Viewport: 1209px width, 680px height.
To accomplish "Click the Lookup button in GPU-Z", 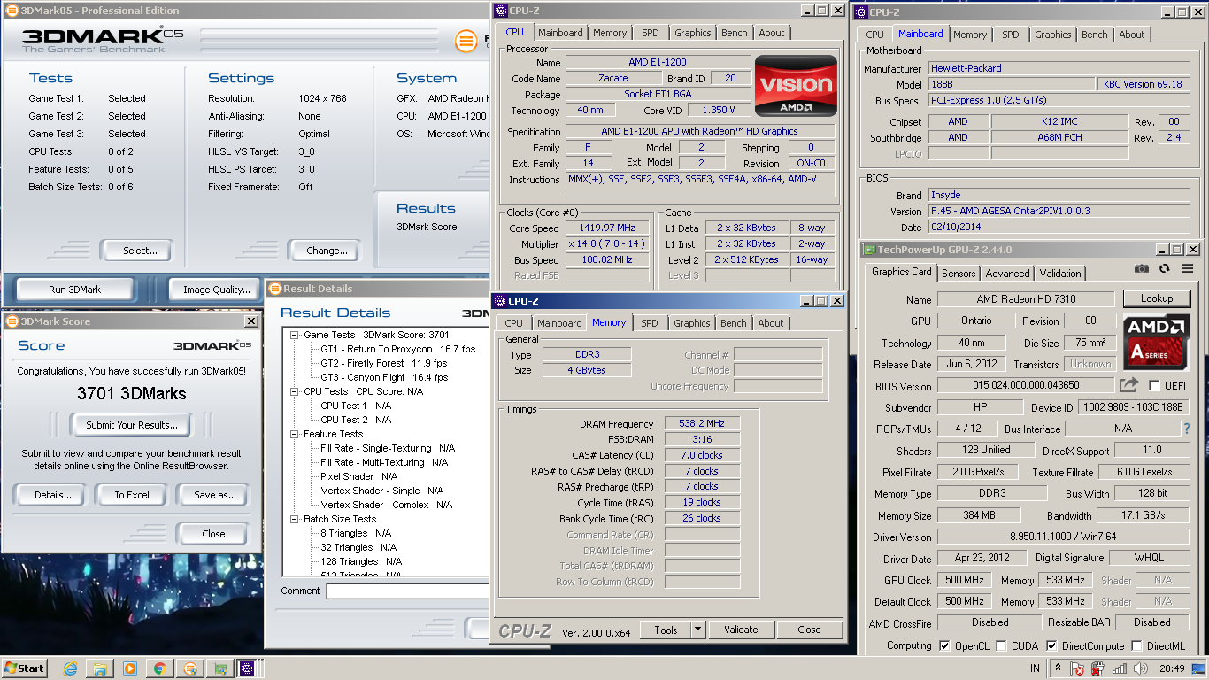I will [1157, 298].
